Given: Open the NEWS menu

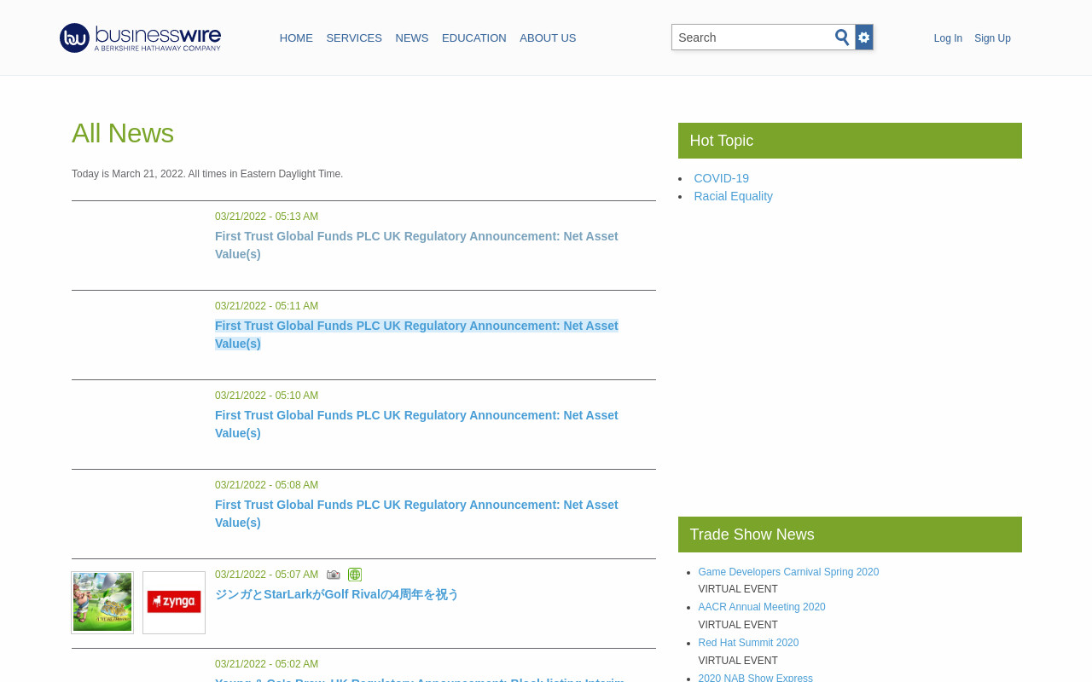Looking at the screenshot, I should pos(412,38).
